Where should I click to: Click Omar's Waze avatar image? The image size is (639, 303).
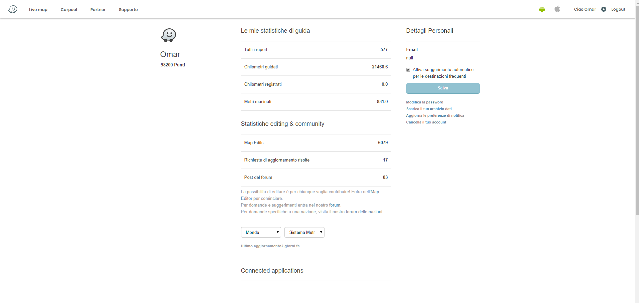click(169, 35)
